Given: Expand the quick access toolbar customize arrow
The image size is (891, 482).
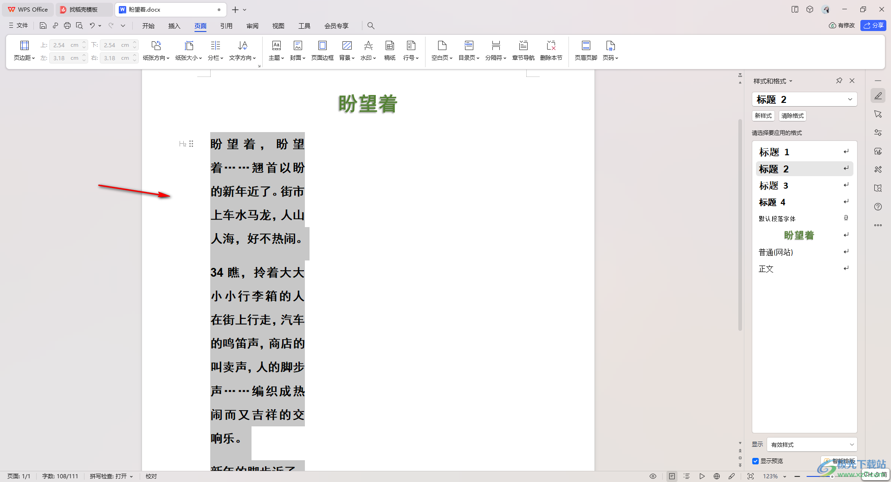Looking at the screenshot, I should point(123,25).
